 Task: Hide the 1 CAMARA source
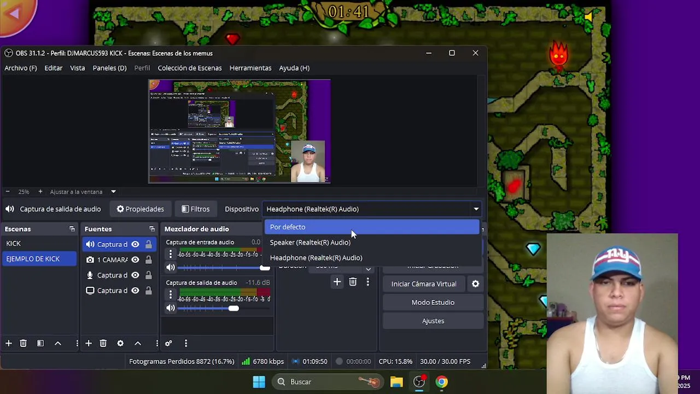(x=135, y=259)
